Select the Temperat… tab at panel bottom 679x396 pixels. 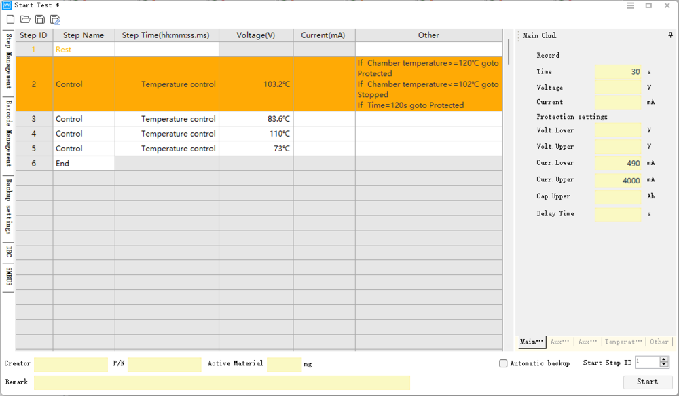(623, 342)
